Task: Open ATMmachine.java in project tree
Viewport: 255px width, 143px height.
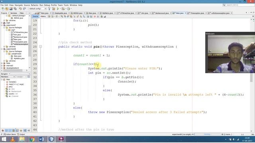Action: click(x=20, y=32)
